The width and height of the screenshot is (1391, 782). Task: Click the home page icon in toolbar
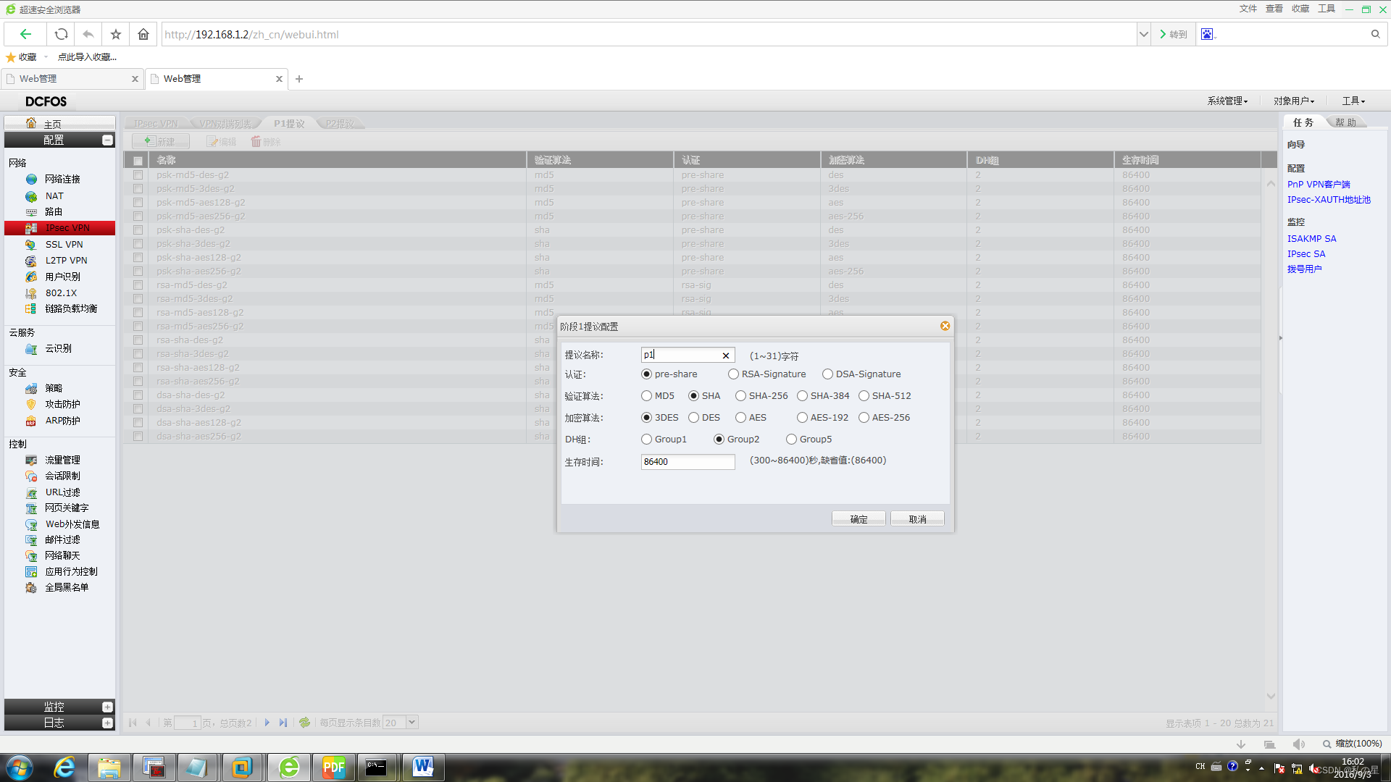pyautogui.click(x=143, y=34)
